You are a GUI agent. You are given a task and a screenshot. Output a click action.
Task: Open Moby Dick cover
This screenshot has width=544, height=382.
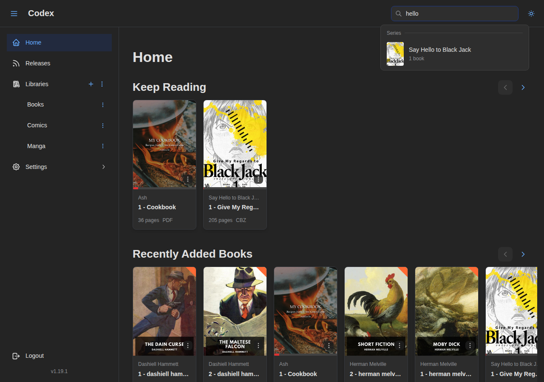[447, 311]
